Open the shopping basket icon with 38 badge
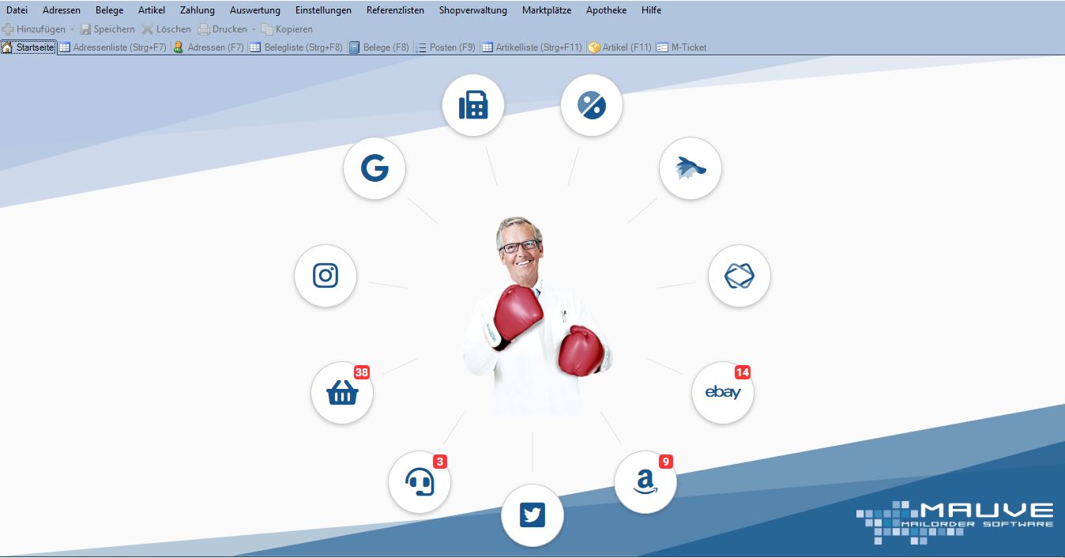 click(x=342, y=393)
